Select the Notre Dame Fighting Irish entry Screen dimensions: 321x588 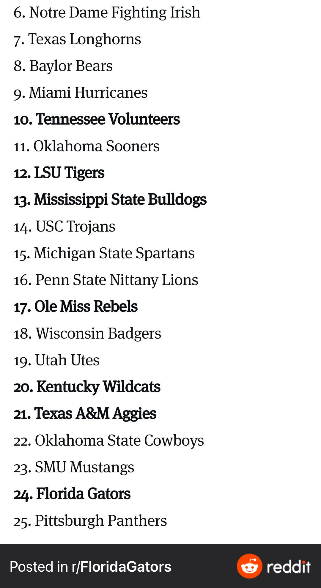(107, 12)
